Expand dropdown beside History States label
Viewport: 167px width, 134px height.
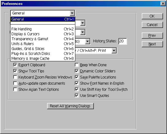click(88, 41)
